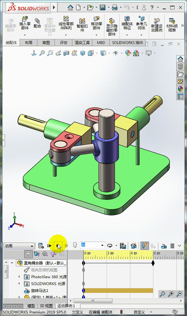Expand PhotoView 360 光源 tree node

click(x=19, y=277)
